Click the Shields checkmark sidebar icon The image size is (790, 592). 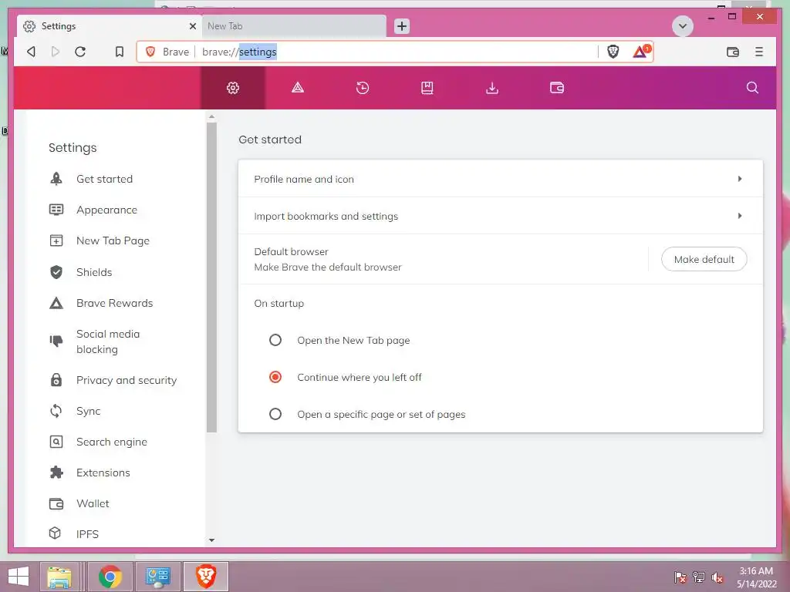pos(56,272)
